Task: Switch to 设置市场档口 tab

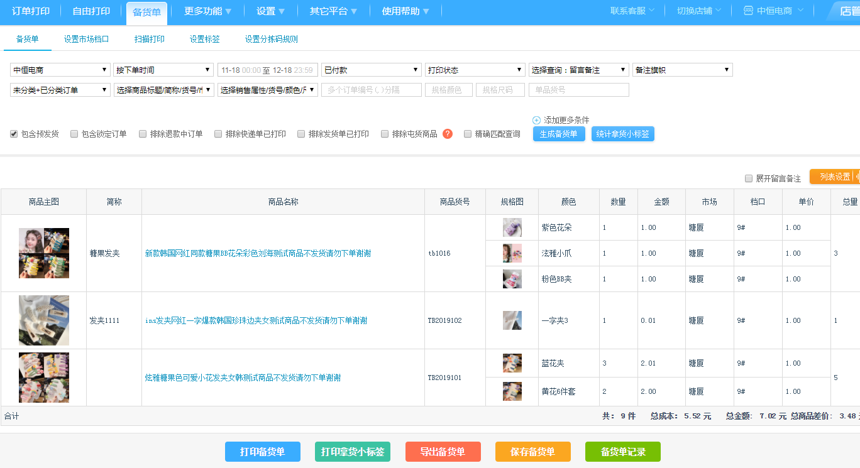Action: (x=87, y=39)
